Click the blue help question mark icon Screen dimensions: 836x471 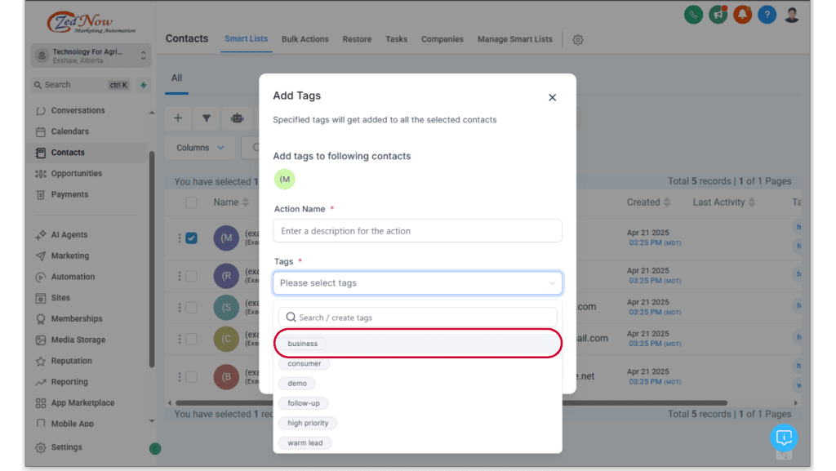coord(767,14)
